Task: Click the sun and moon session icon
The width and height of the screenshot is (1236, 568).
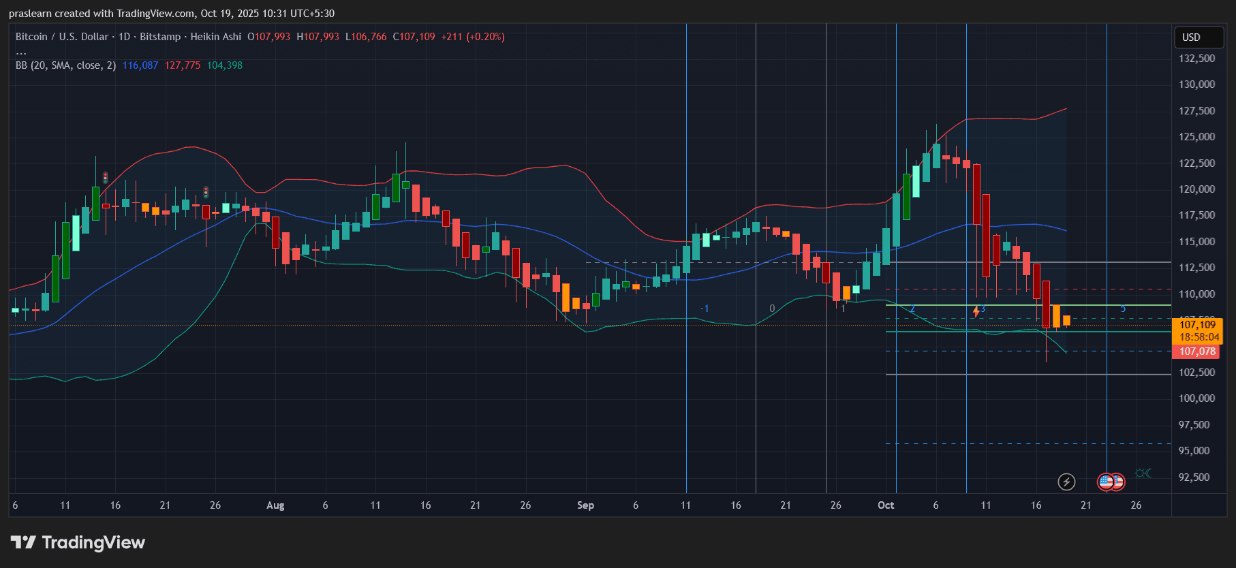Action: [x=1143, y=473]
